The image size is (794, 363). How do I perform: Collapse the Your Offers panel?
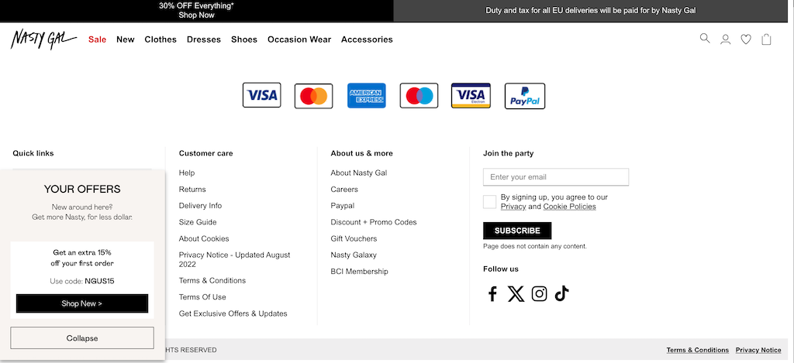click(x=82, y=338)
